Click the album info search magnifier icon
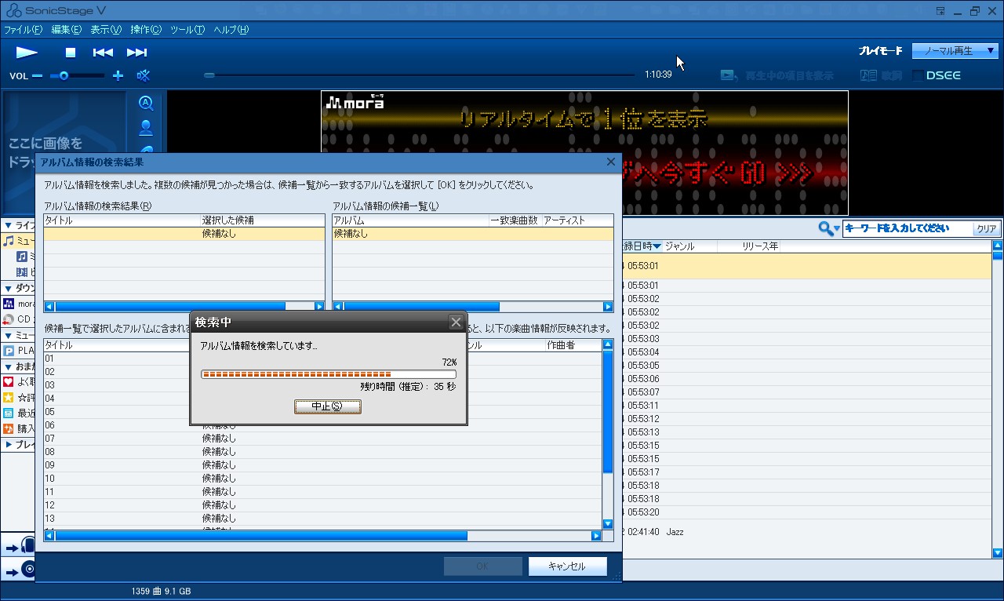Image resolution: width=1004 pixels, height=601 pixels. click(145, 103)
